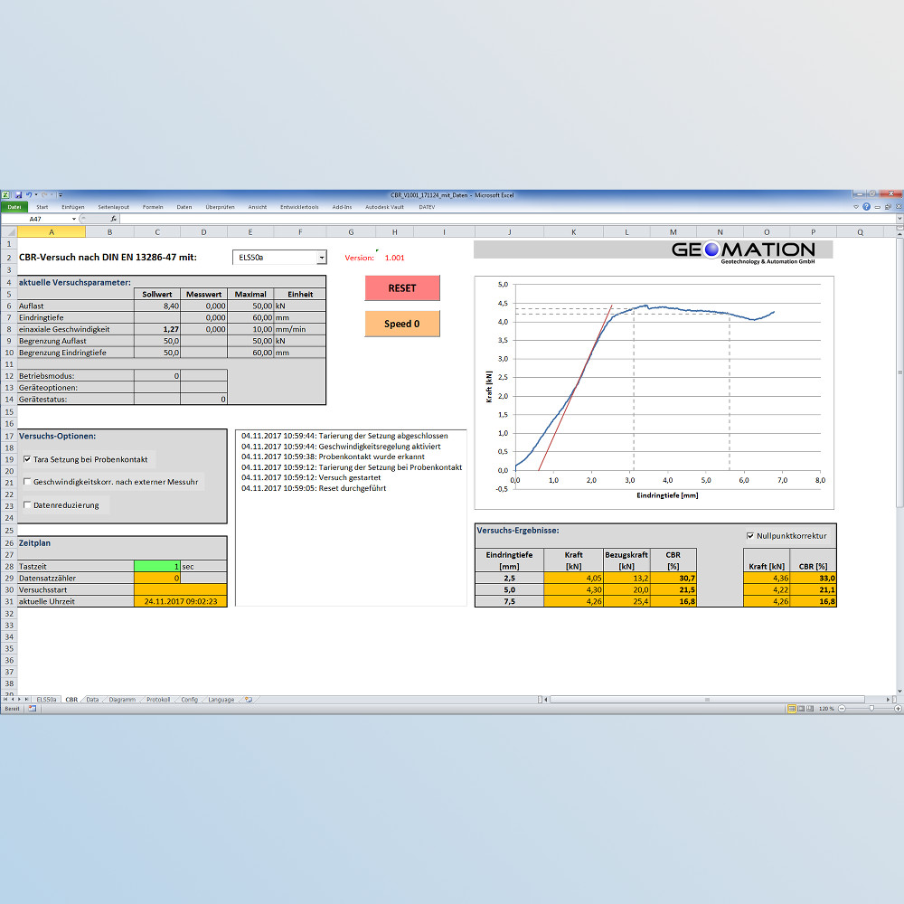This screenshot has width=904, height=904.
Task: Open Customize Quick Access Toolbar dropdown
Action: 60,195
